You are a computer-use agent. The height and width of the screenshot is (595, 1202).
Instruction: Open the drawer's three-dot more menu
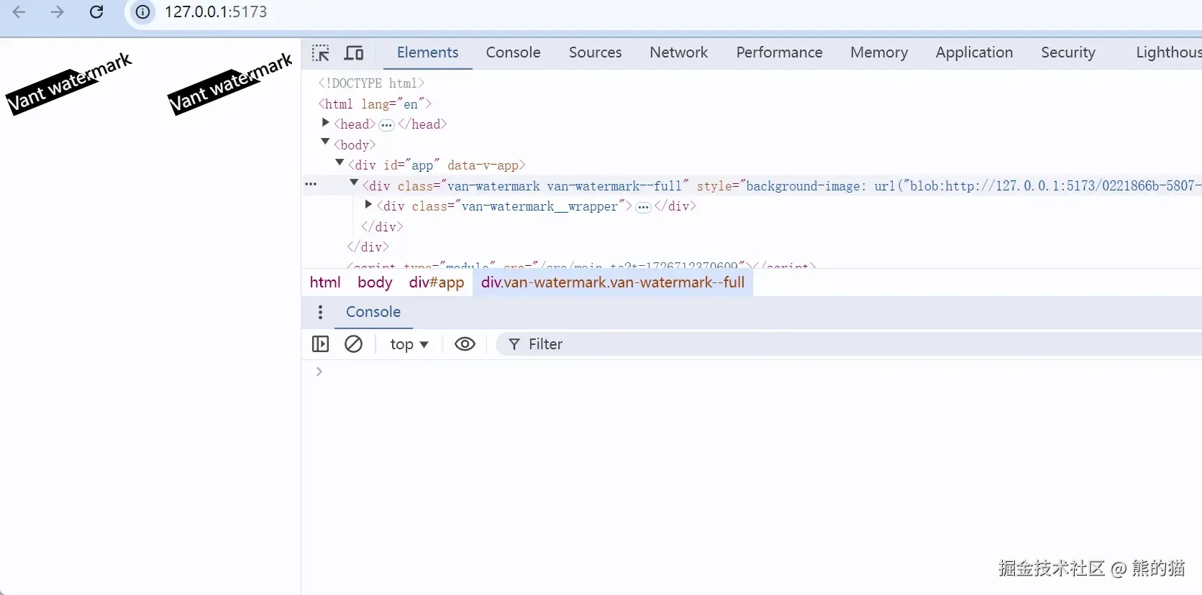(x=320, y=312)
